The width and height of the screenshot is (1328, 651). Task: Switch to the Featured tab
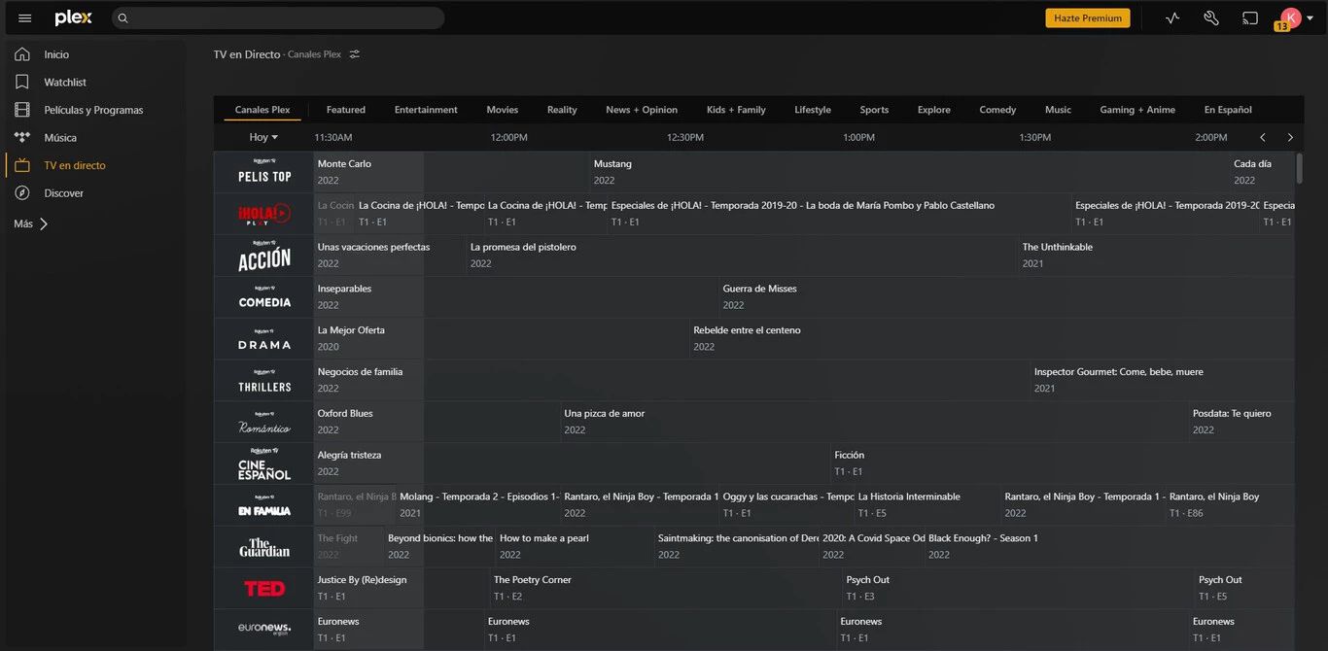click(x=346, y=110)
